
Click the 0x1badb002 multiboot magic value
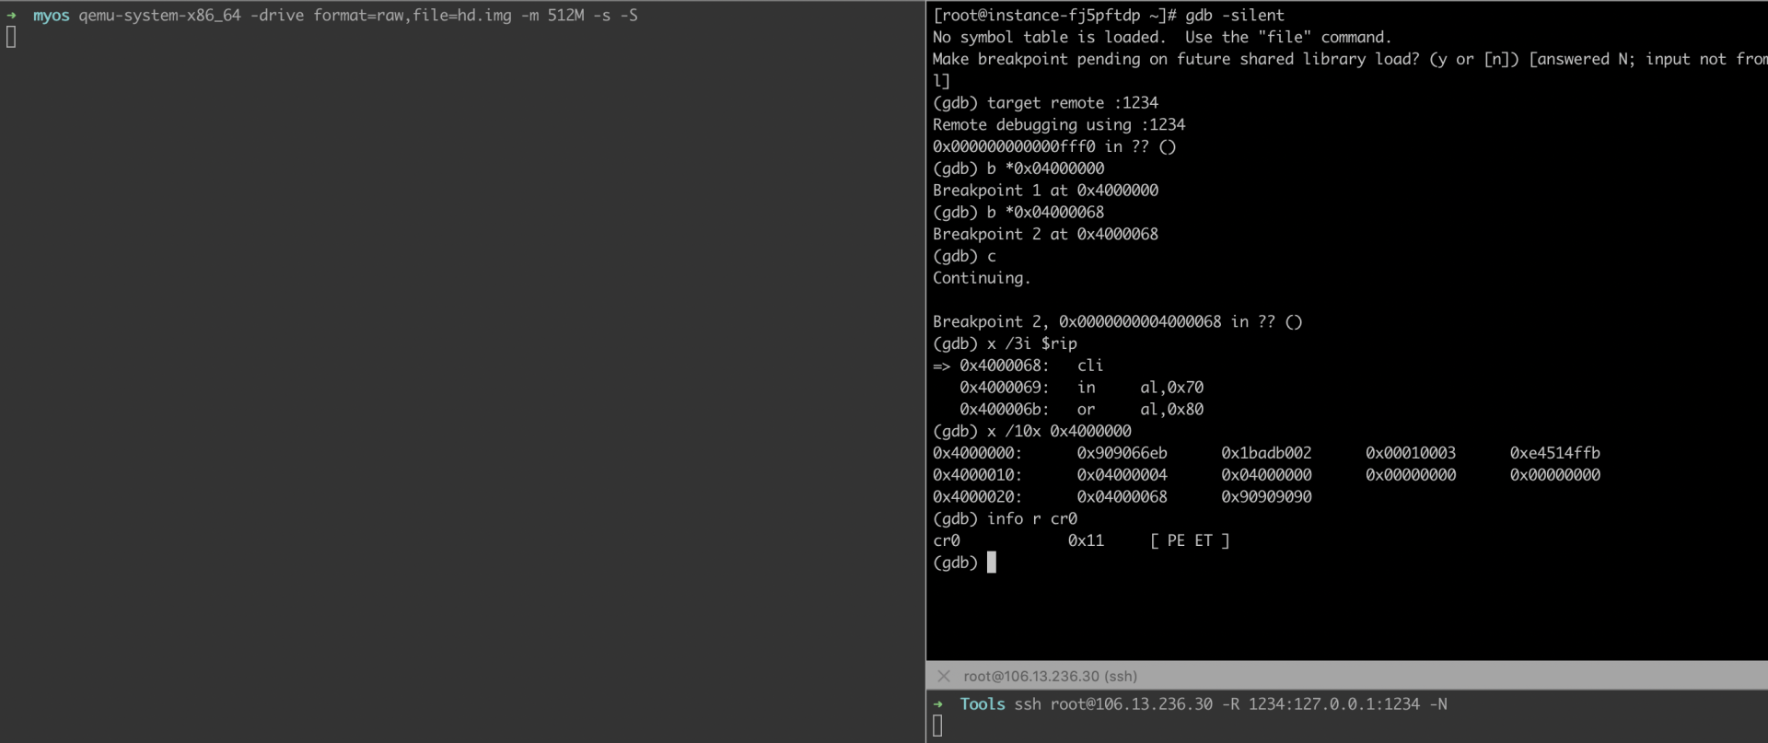tap(1266, 453)
